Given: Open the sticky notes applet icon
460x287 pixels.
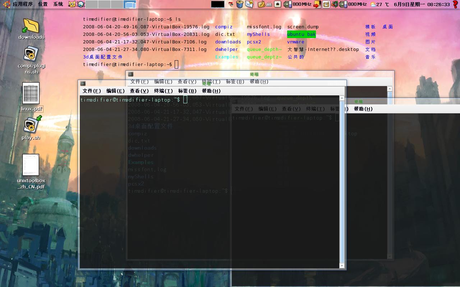Looking at the screenshot, I should click(x=326, y=4).
